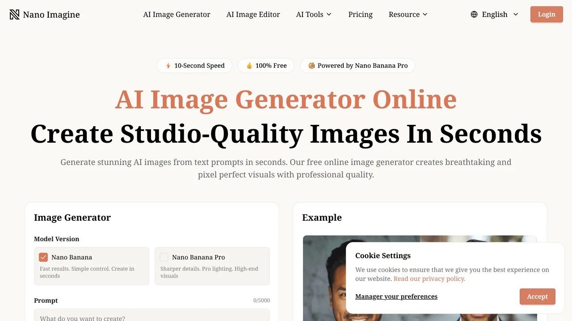Image resolution: width=572 pixels, height=321 pixels.
Task: Uncheck the Nano Banana model checkbox
Action: click(x=43, y=257)
